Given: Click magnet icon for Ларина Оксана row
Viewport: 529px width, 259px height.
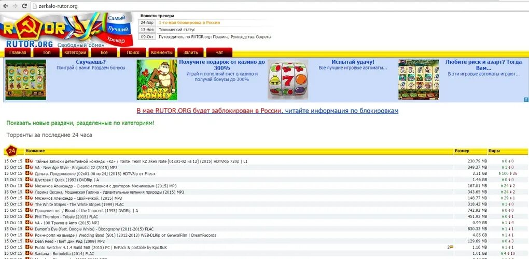Looking at the screenshot, I should (31, 192).
